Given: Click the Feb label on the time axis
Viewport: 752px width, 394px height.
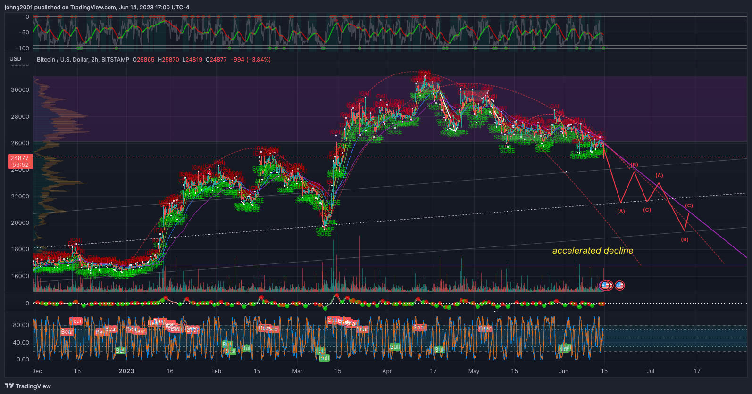Looking at the screenshot, I should [216, 371].
